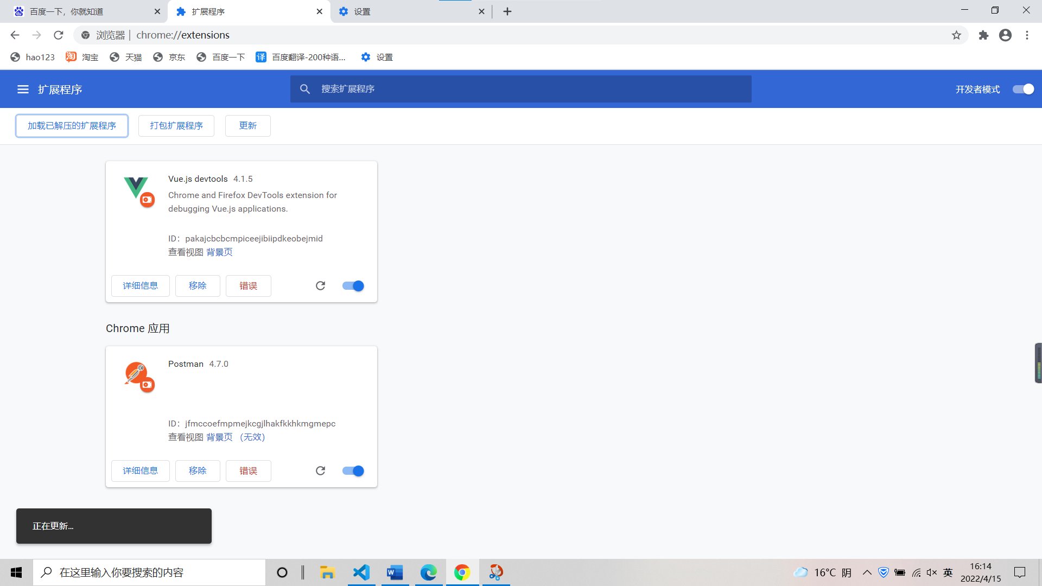Switch to the 百度一下 tab

click(x=81, y=11)
